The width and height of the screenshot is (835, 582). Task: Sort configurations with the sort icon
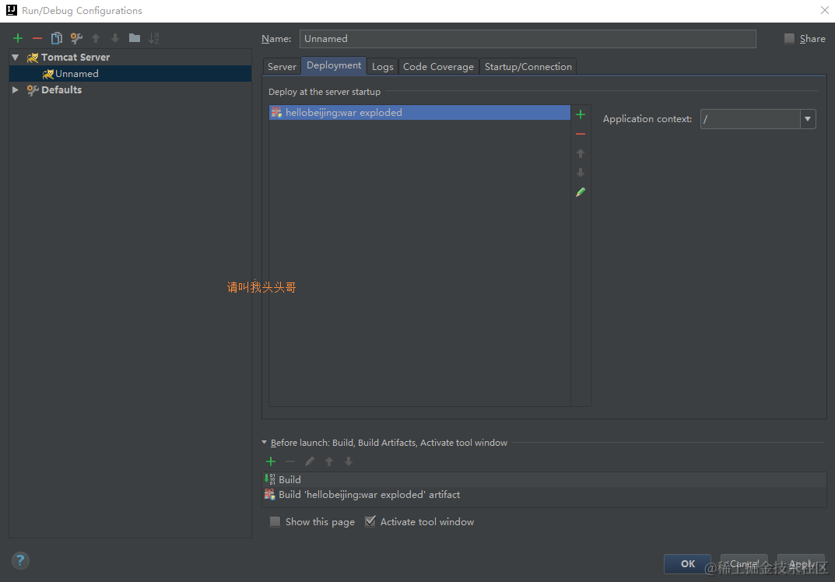[x=155, y=37]
